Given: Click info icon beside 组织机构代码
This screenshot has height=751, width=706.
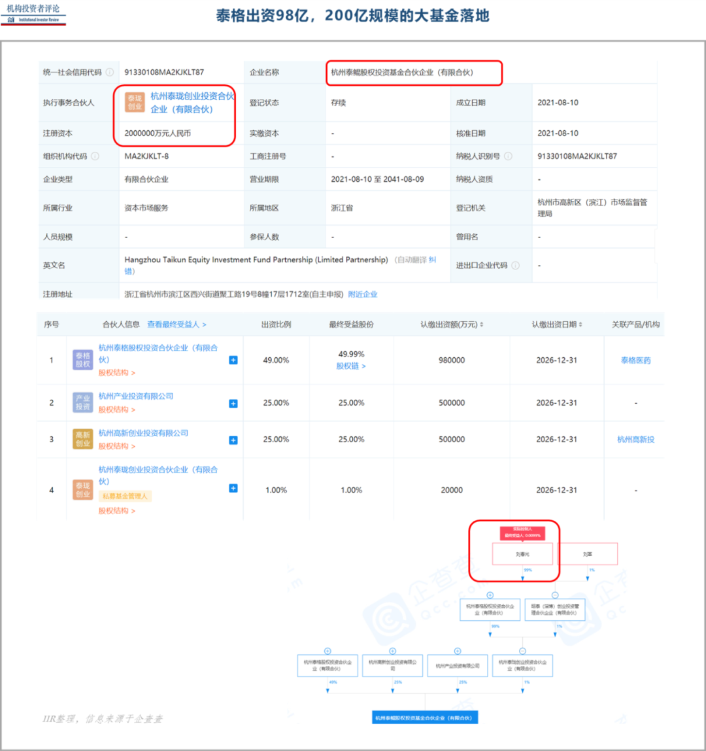Looking at the screenshot, I should (95, 156).
